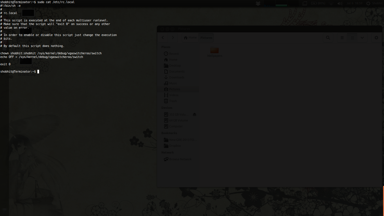384x216 pixels.
Task: Click inside the terminal at the prompt
Action: [x=38, y=71]
